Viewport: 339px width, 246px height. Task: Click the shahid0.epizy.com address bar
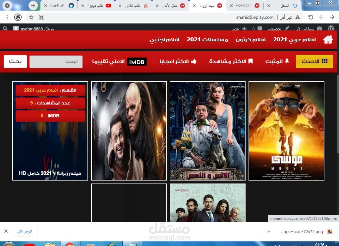coord(255,17)
